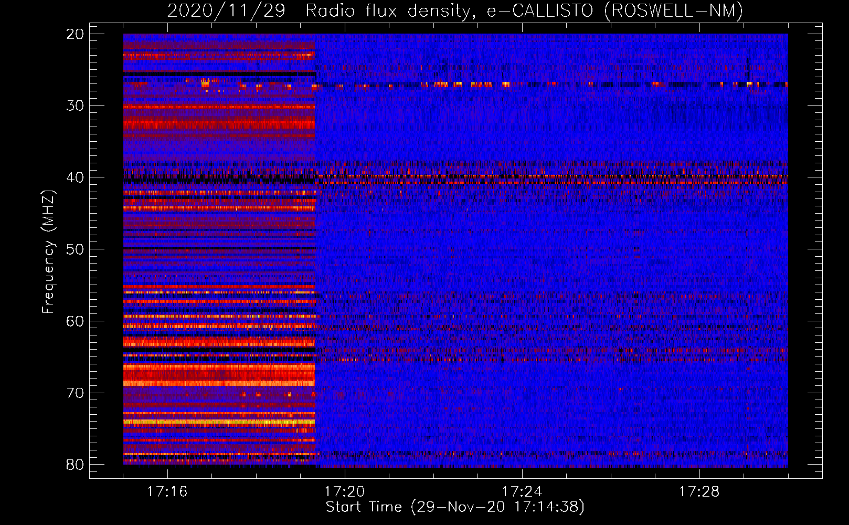This screenshot has width=849, height=525.
Task: Click the "Frequency (MHz)" y-axis label
Action: pos(48,252)
